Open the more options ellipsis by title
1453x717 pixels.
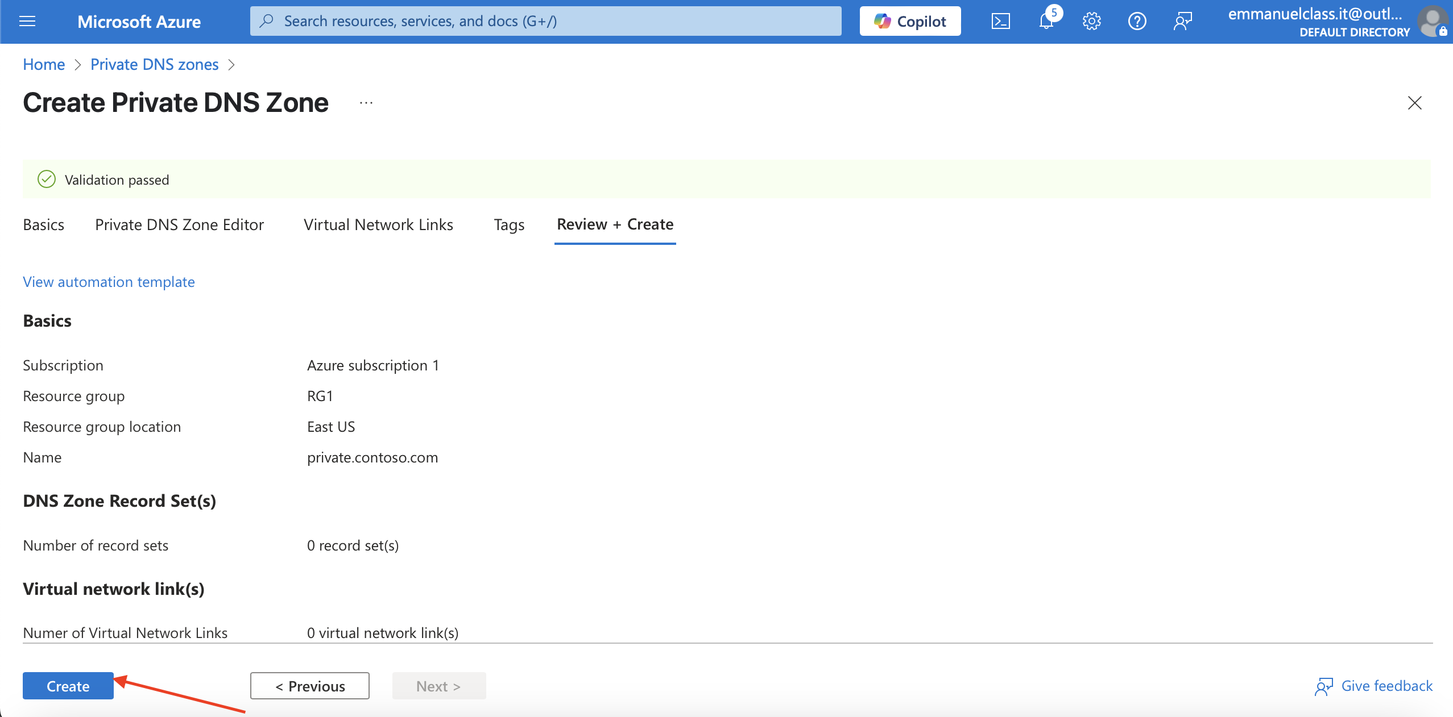click(x=366, y=103)
